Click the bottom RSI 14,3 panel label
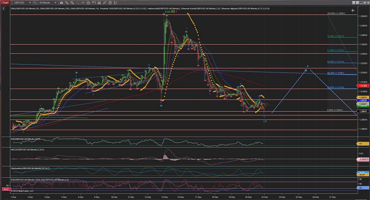Viewport: 370px width, 200px height. coord(40,180)
